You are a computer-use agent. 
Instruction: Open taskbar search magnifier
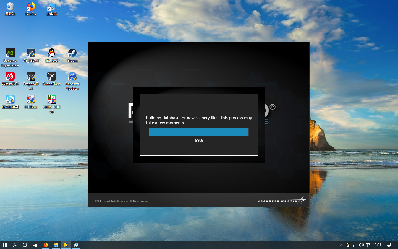pos(15,245)
